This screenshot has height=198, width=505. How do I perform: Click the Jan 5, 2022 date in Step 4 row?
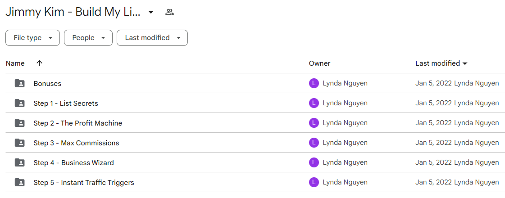point(433,163)
